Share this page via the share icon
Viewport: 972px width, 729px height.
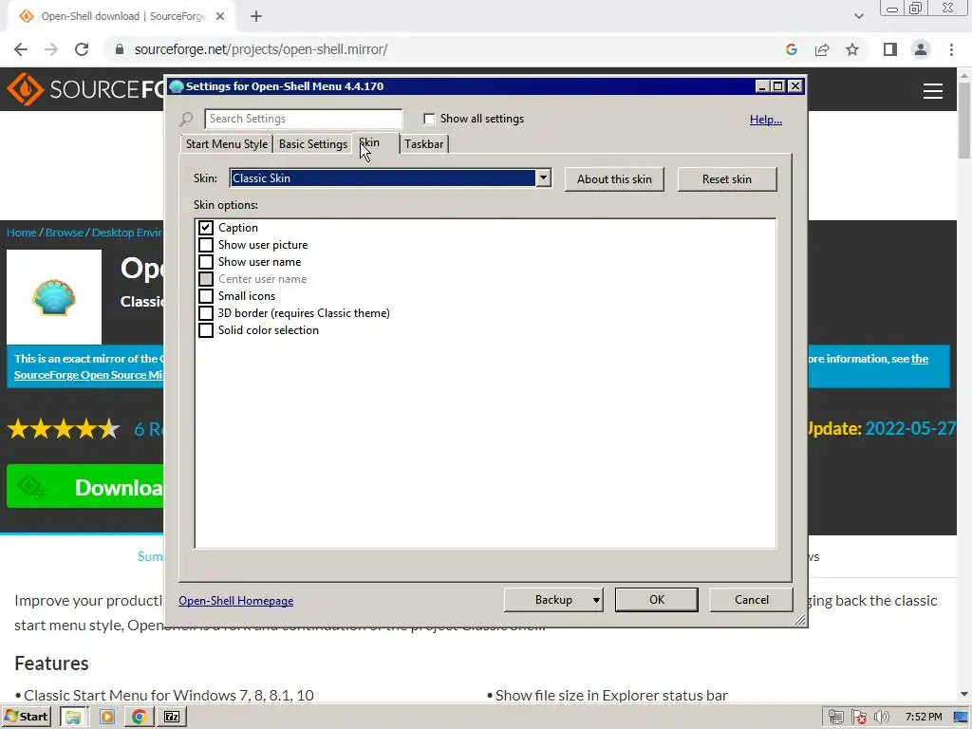tap(822, 49)
